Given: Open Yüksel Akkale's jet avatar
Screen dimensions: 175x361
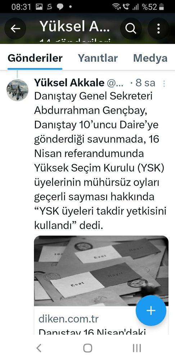Looking at the screenshot, I should (17, 90).
